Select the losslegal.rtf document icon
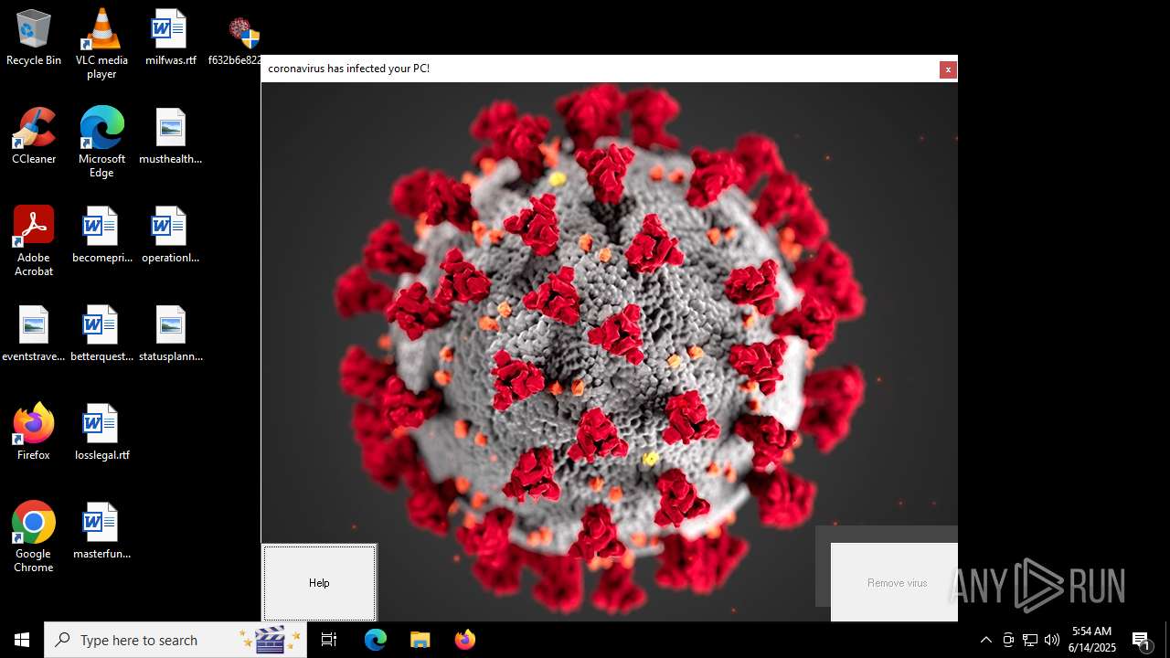The width and height of the screenshot is (1170, 658). click(x=101, y=432)
